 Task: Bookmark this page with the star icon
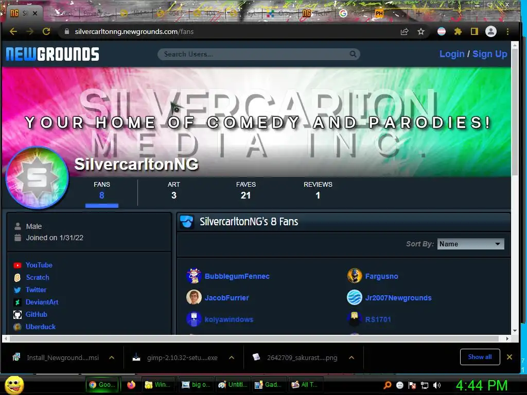click(421, 31)
